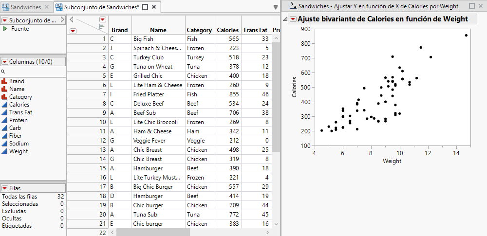Close the Sandwiches tab
Screen dimensions: 487x236
pyautogui.click(x=47, y=7)
